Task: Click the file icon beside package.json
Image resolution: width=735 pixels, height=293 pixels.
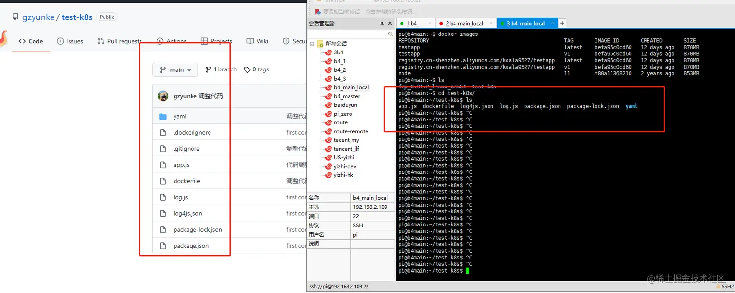Action: [163, 246]
